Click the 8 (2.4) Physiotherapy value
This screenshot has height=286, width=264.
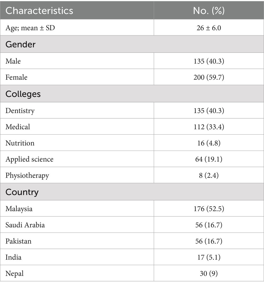tap(209, 175)
